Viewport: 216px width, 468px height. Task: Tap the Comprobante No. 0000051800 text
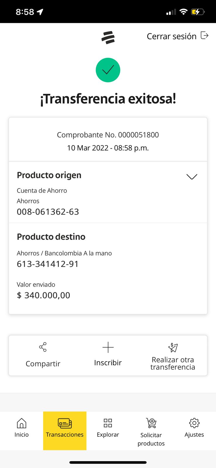108,135
